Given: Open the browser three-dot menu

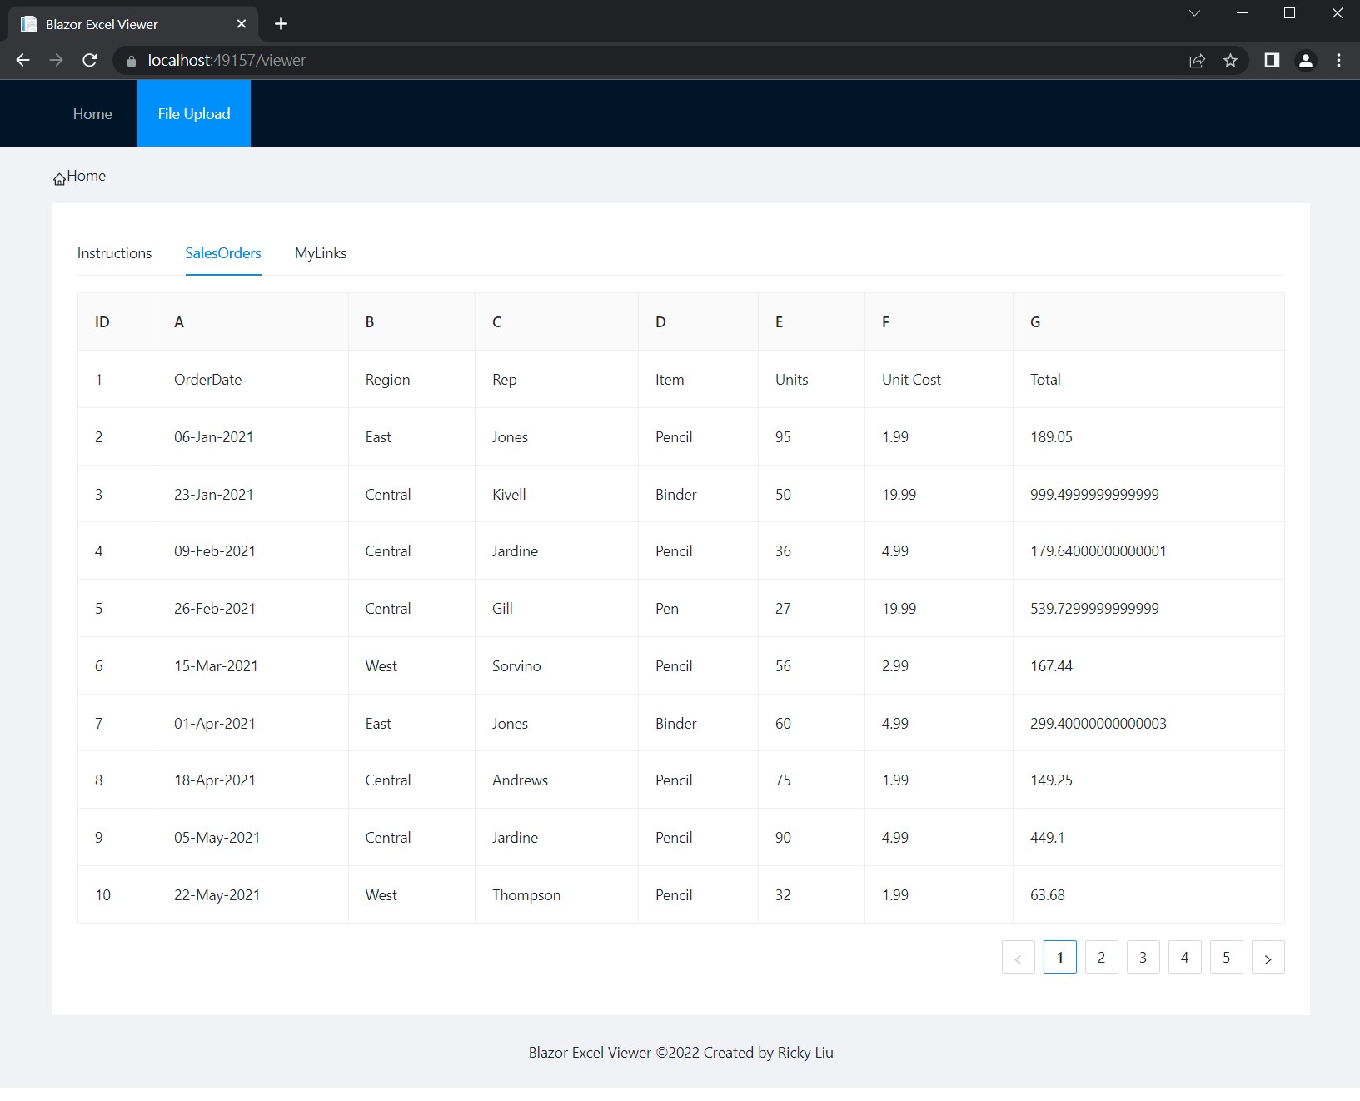Looking at the screenshot, I should pyautogui.click(x=1338, y=60).
